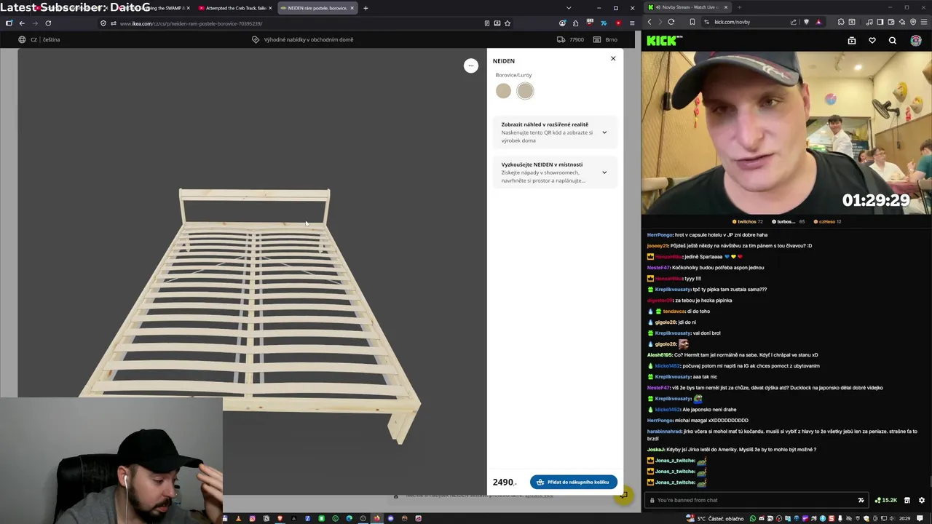Close the Novby Stream tab
The width and height of the screenshot is (932, 524).
point(726,7)
